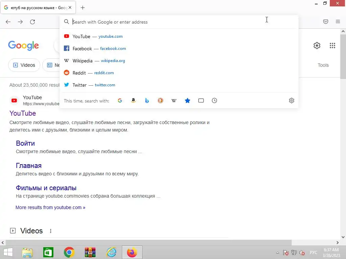Search this time with DuckDuckGo
This screenshot has height=259, width=346.
160,100
